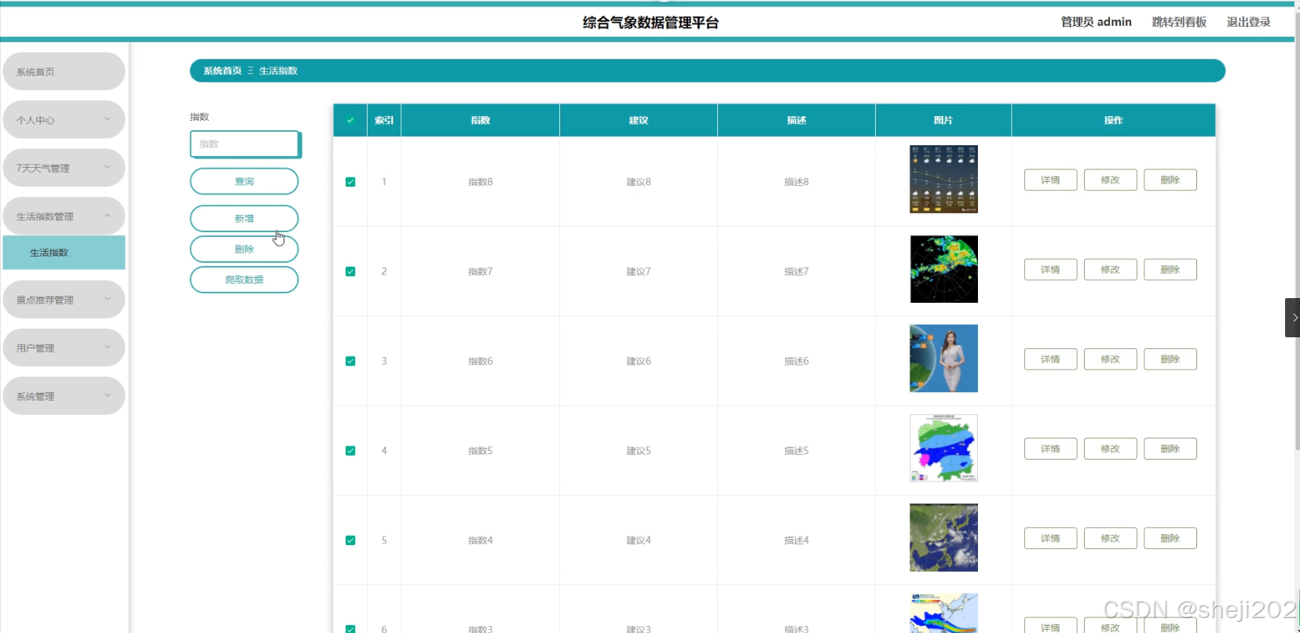Screen dimensions: 1300x633
Task: Uncheck the checkbox for row 指数8
Action: coord(350,182)
